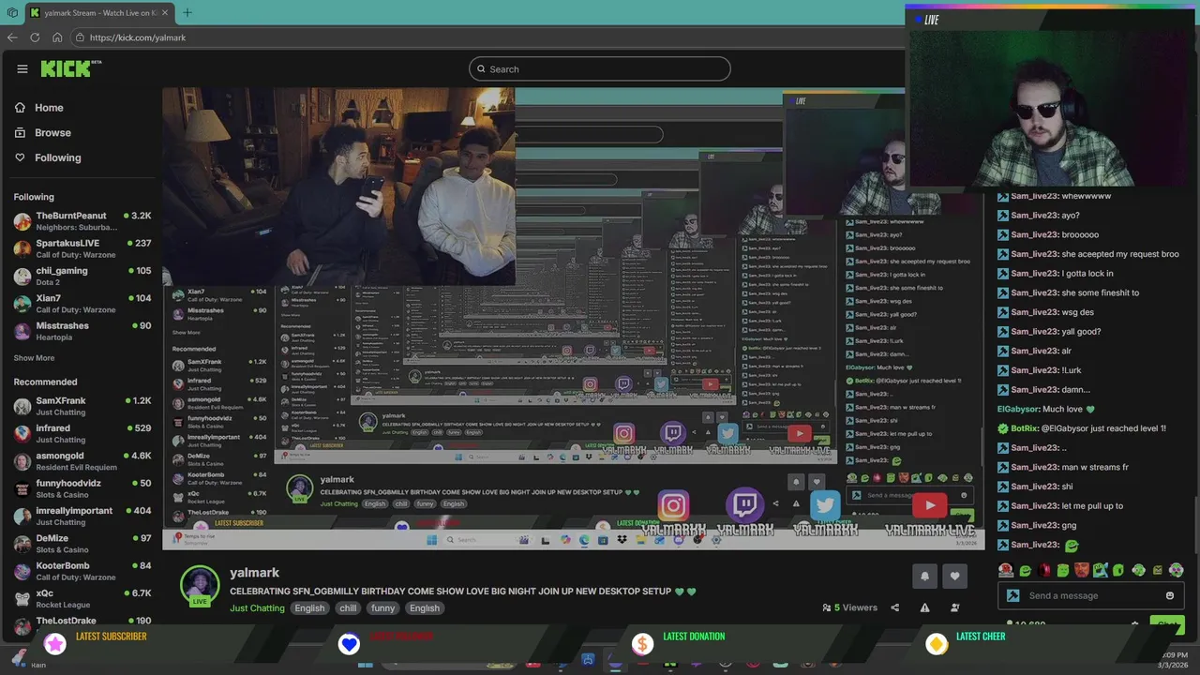Click the moderator hammer icon in chat
The height and width of the screenshot is (675, 1200).
[x=1012, y=595]
